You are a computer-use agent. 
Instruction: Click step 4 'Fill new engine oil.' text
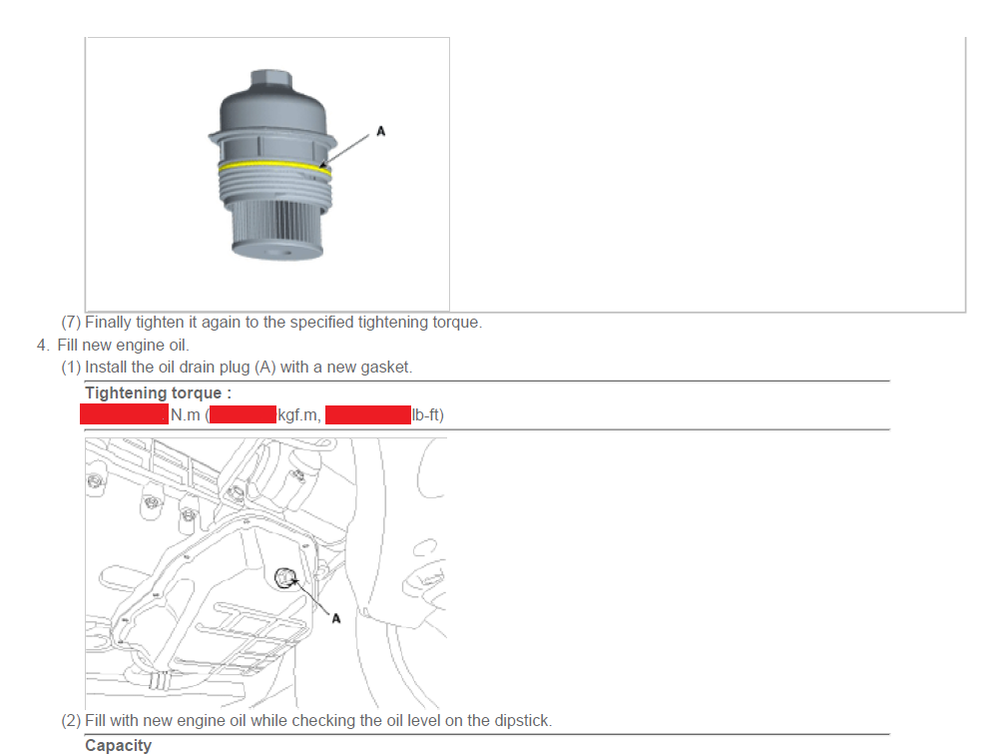[113, 346]
